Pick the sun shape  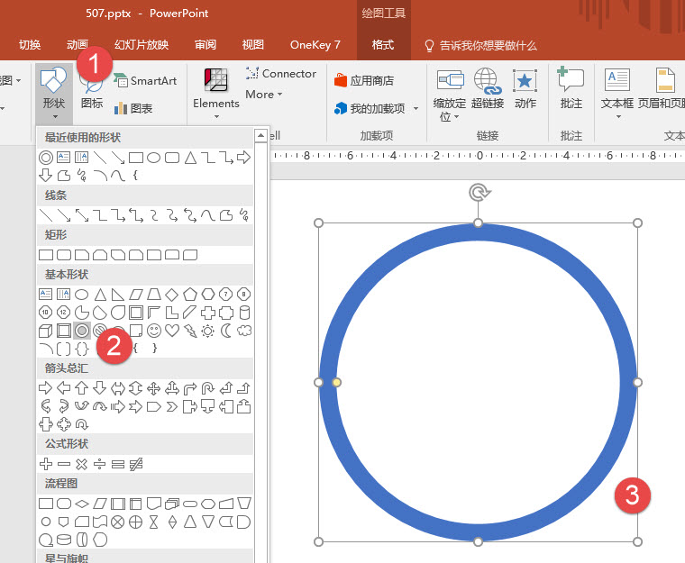tap(208, 331)
